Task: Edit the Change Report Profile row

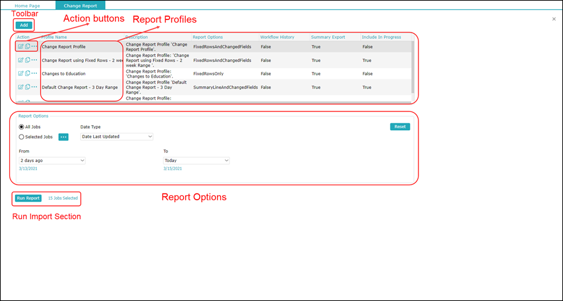Action: (x=21, y=47)
